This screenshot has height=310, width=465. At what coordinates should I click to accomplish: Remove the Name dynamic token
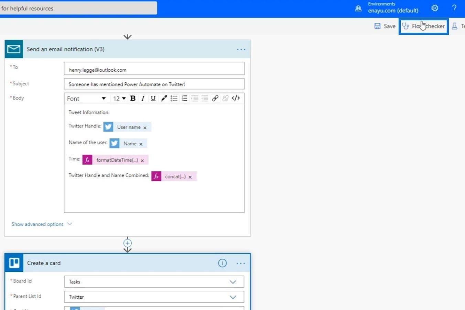141,144
